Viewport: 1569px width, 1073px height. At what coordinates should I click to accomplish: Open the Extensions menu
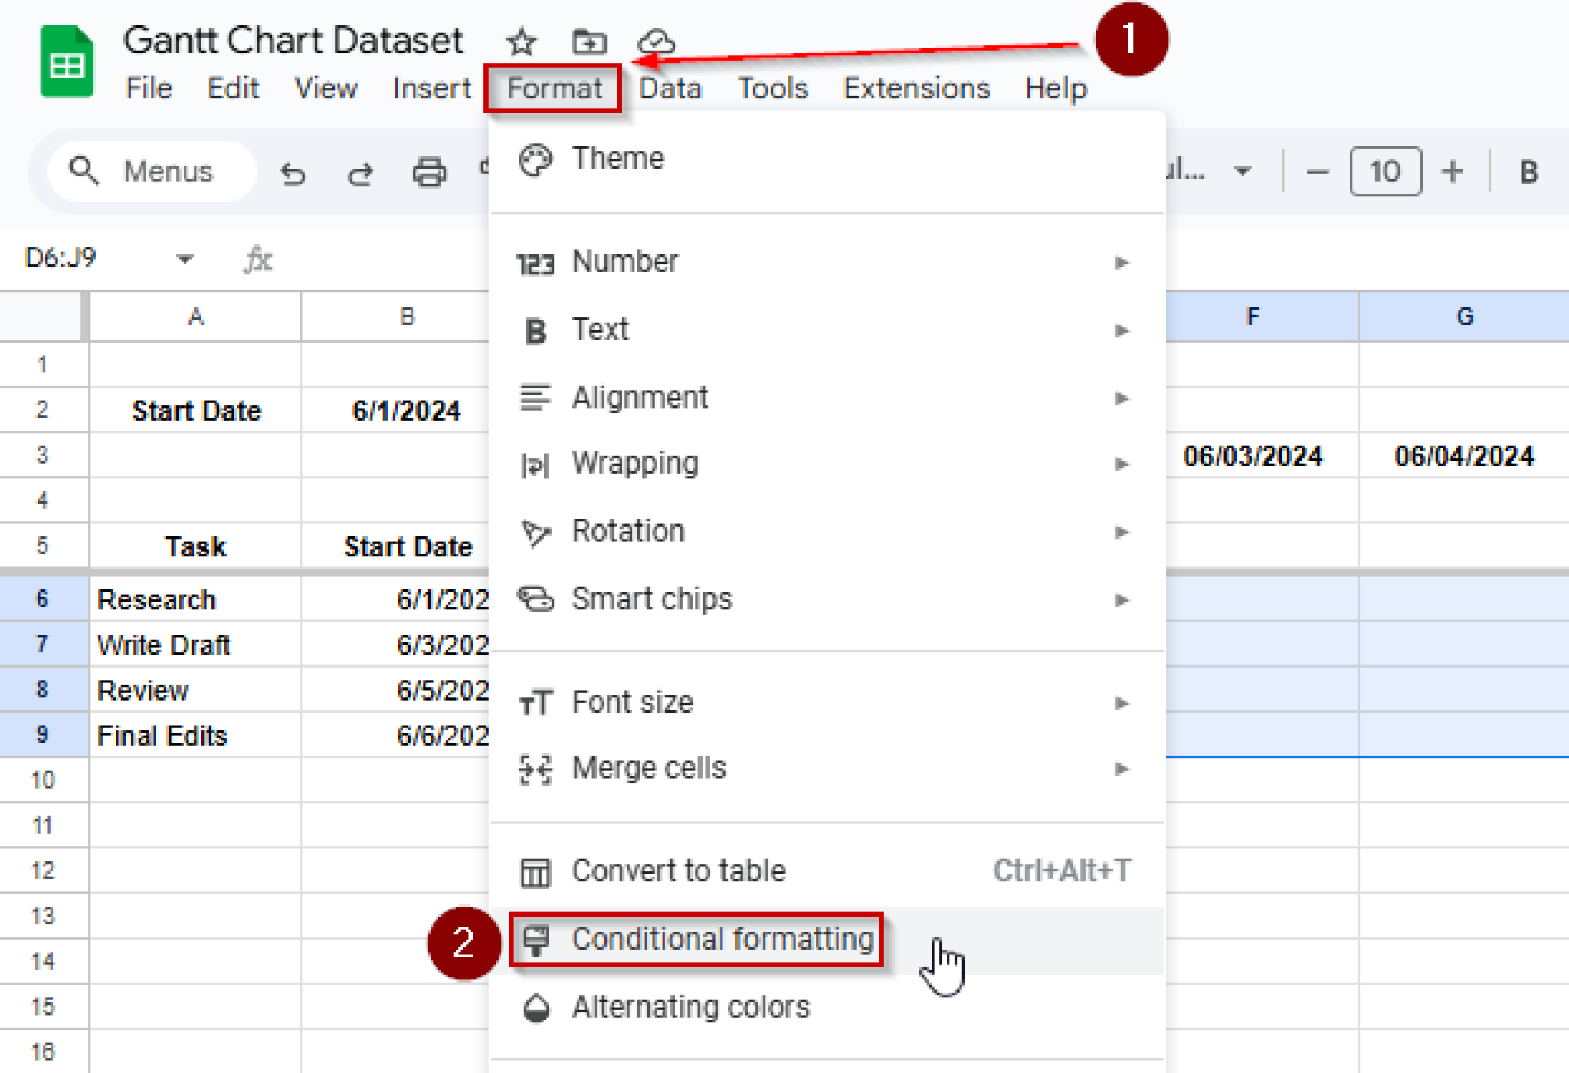click(x=916, y=87)
